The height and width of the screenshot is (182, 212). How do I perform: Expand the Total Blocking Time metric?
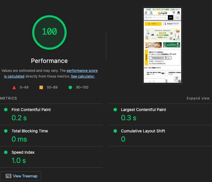pos(51,136)
